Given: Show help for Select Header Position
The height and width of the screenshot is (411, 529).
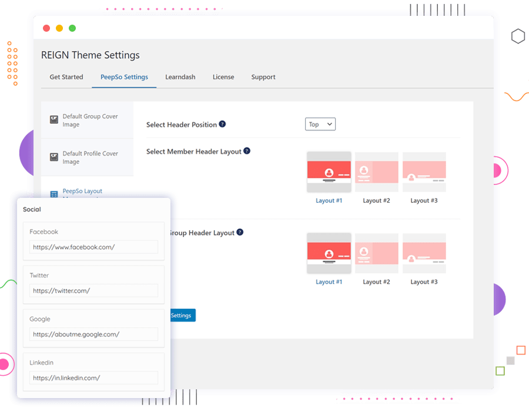Looking at the screenshot, I should (222, 124).
